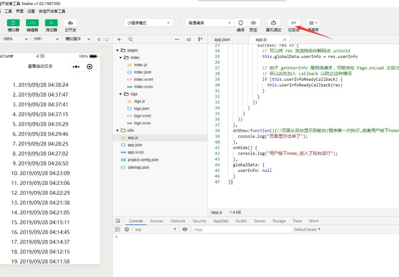
Task: Toggle the console sidebar icon
Action: [x=118, y=230]
